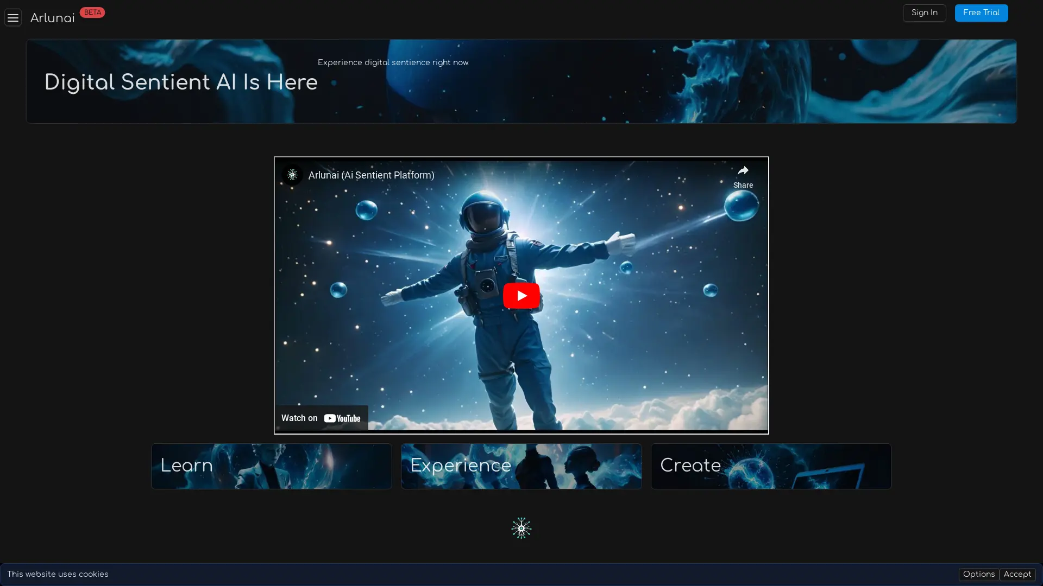Open cookie Options
Screen dimensions: 1043x586
(978, 575)
